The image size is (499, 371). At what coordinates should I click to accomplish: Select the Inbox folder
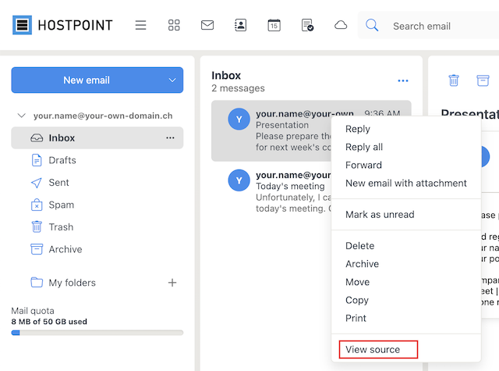pos(97,137)
